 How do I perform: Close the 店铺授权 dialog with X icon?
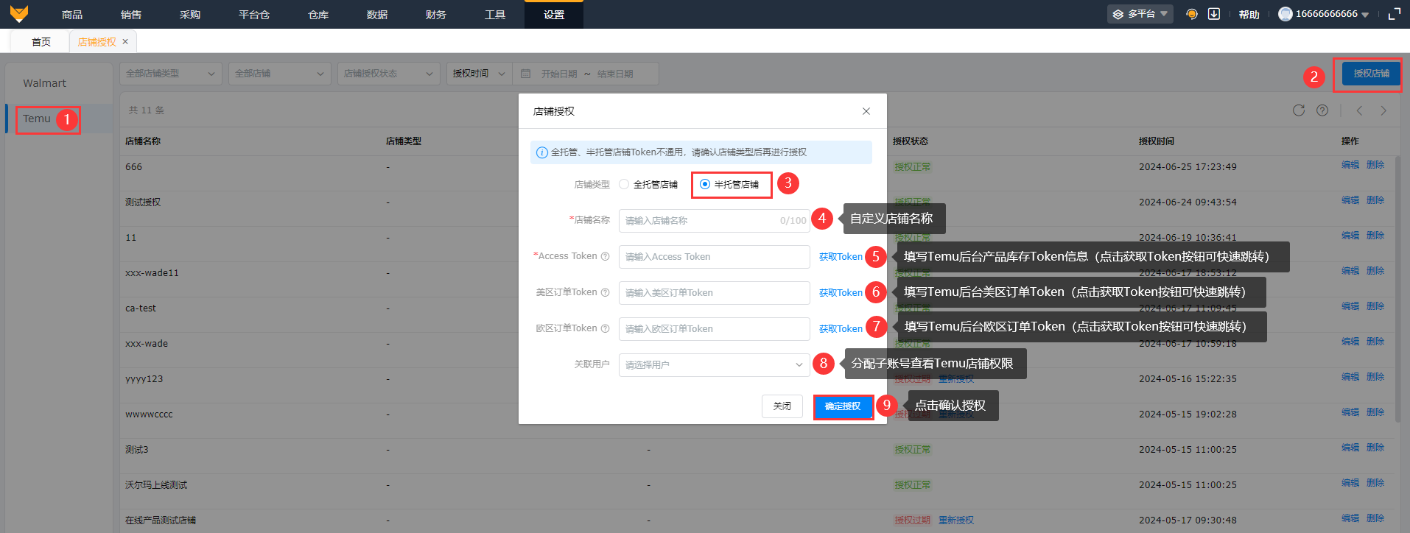pos(866,111)
